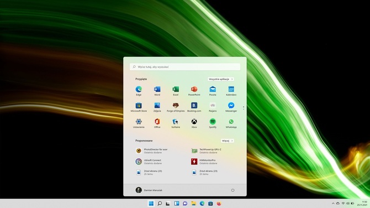Viewport: 370px width, 208px height.
Task: Open WhatsApp from pinned apps
Action: [231, 123]
